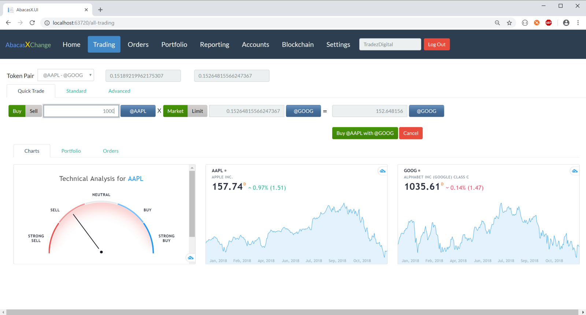Click cloud icon below Technical Analysis gauge

tap(190, 258)
